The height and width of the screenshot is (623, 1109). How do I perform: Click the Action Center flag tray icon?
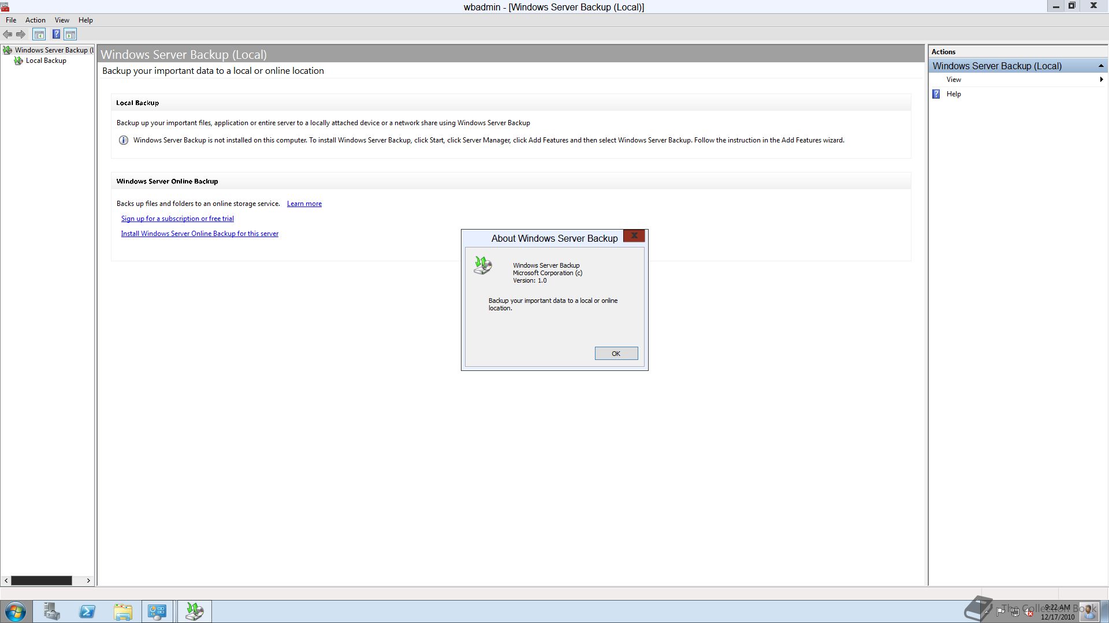pyautogui.click(x=1000, y=612)
